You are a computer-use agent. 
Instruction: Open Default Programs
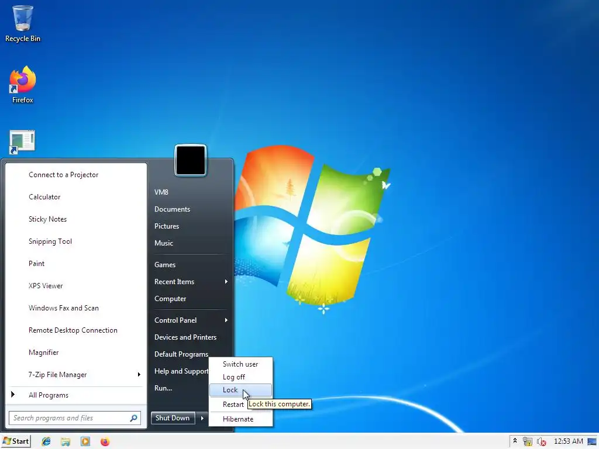click(x=181, y=354)
